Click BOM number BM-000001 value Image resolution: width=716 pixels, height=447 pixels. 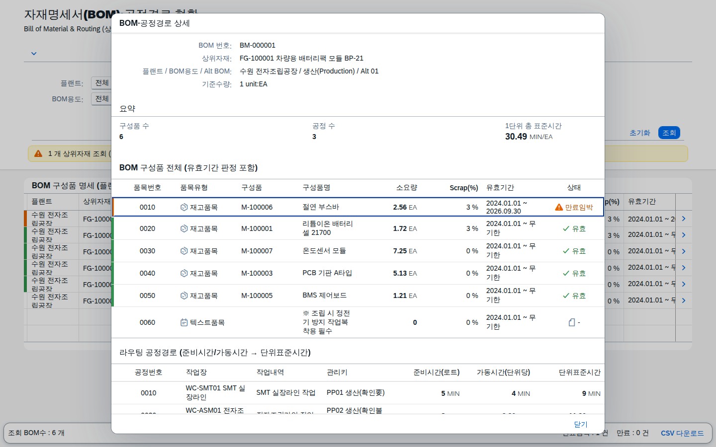click(258, 45)
